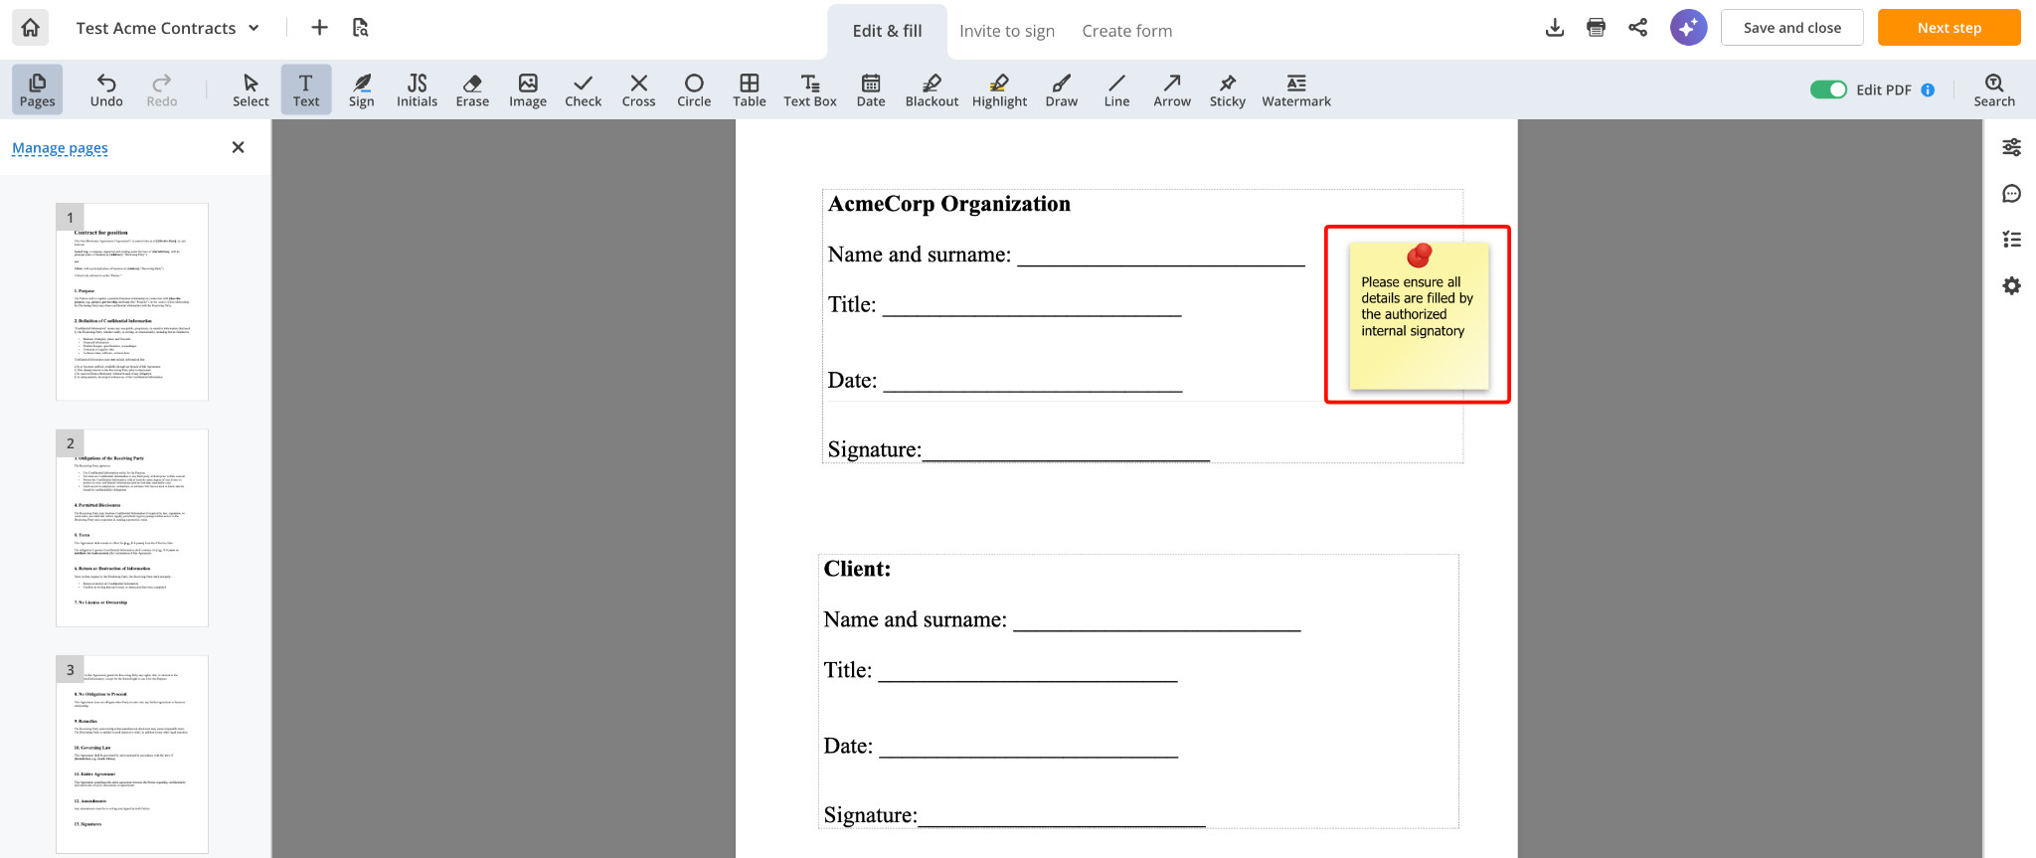
Task: Click the AcmeCorp Organization heading
Action: tap(949, 204)
